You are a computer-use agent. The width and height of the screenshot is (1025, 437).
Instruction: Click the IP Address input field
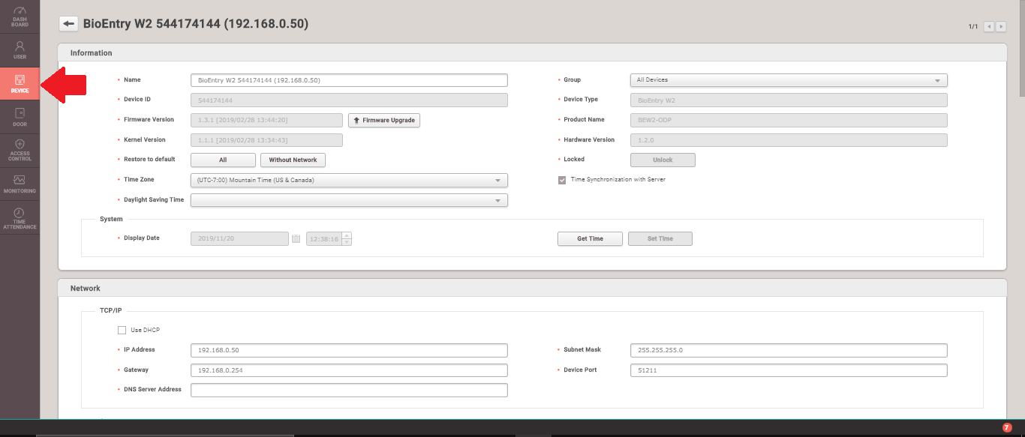[x=350, y=350]
